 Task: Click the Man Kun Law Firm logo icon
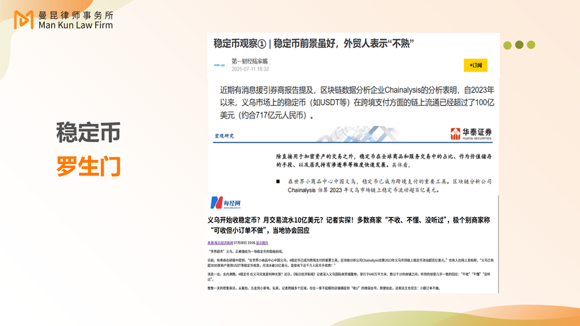pos(24,20)
